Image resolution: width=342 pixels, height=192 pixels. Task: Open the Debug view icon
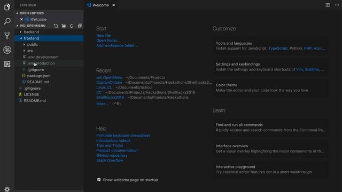pos(7,50)
